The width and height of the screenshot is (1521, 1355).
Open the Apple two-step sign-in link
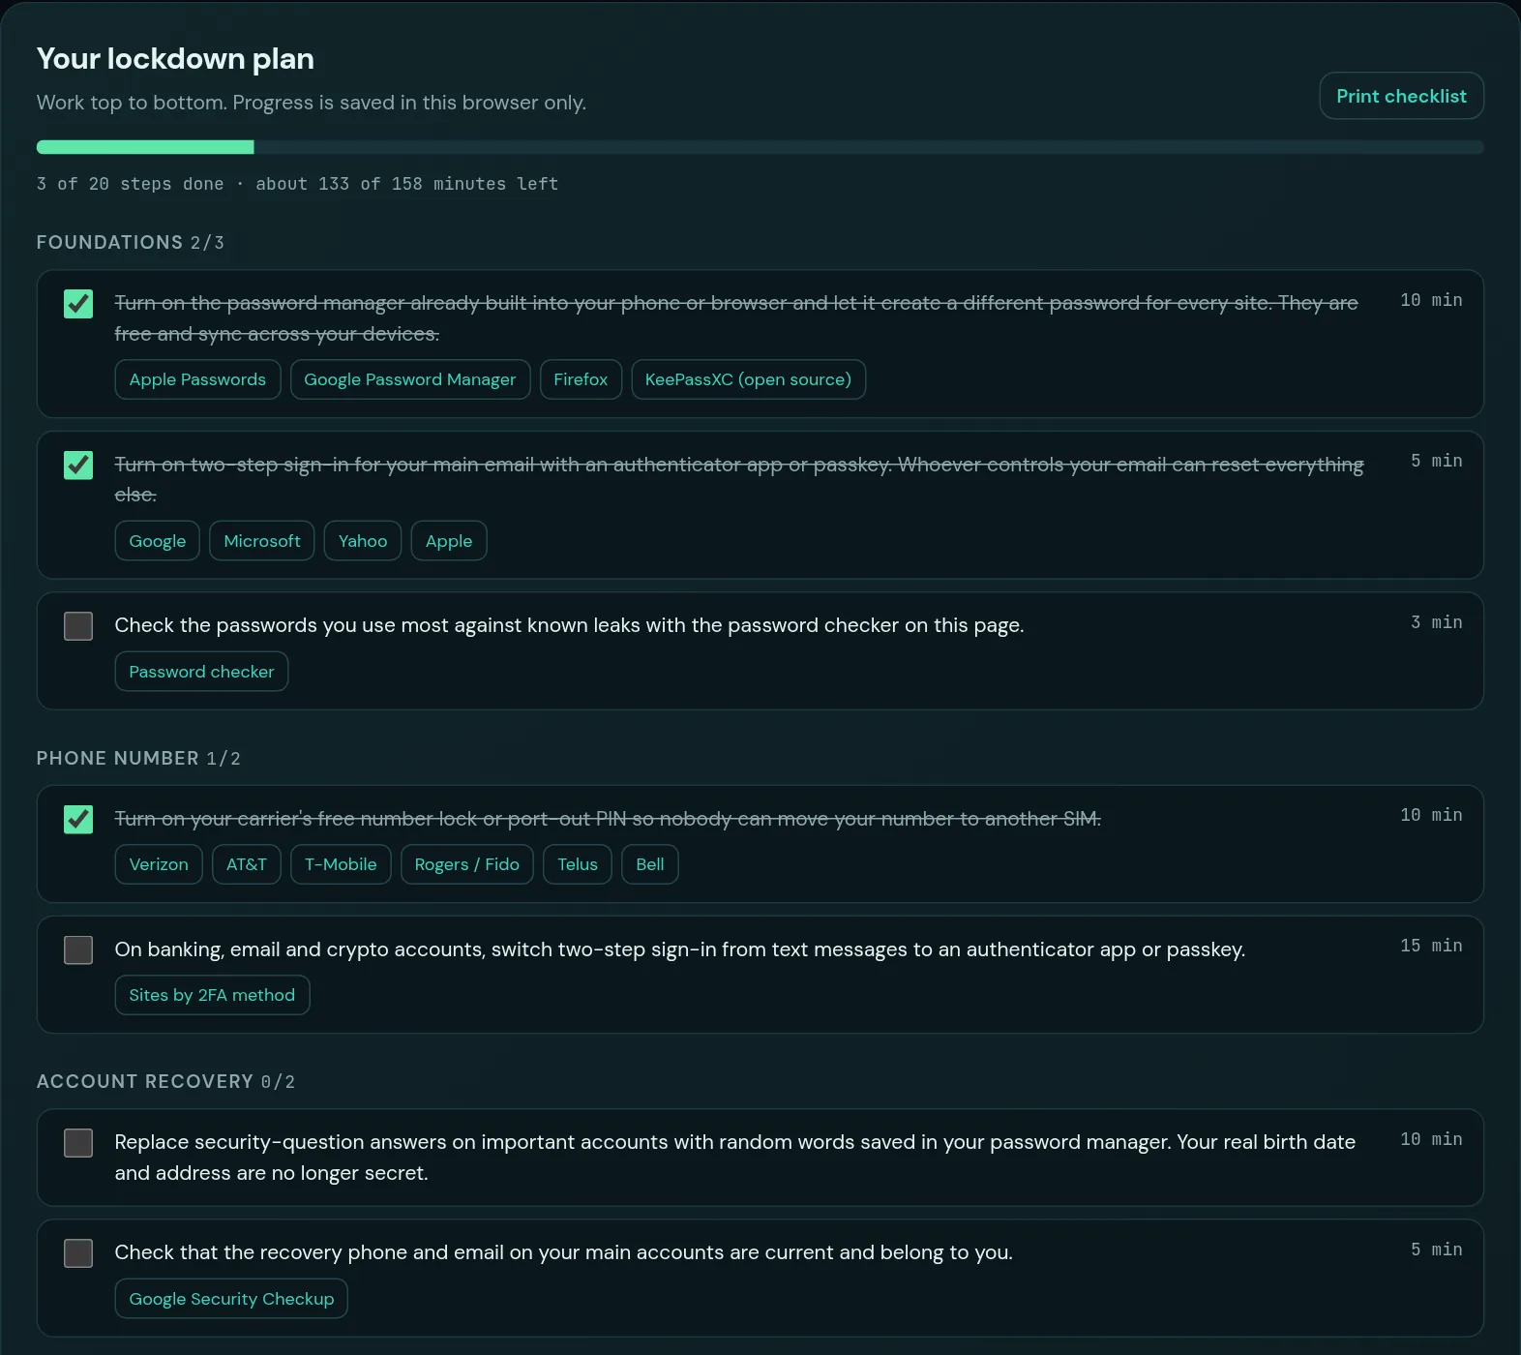point(449,541)
